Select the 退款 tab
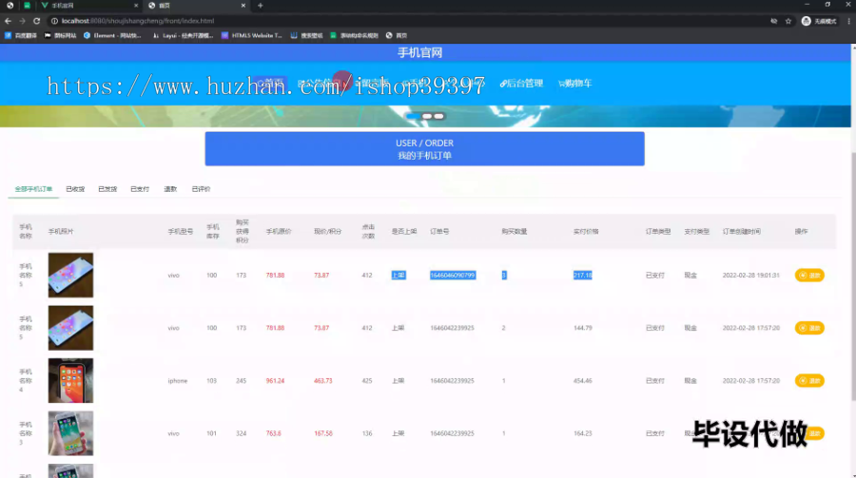This screenshot has width=856, height=478. click(170, 189)
